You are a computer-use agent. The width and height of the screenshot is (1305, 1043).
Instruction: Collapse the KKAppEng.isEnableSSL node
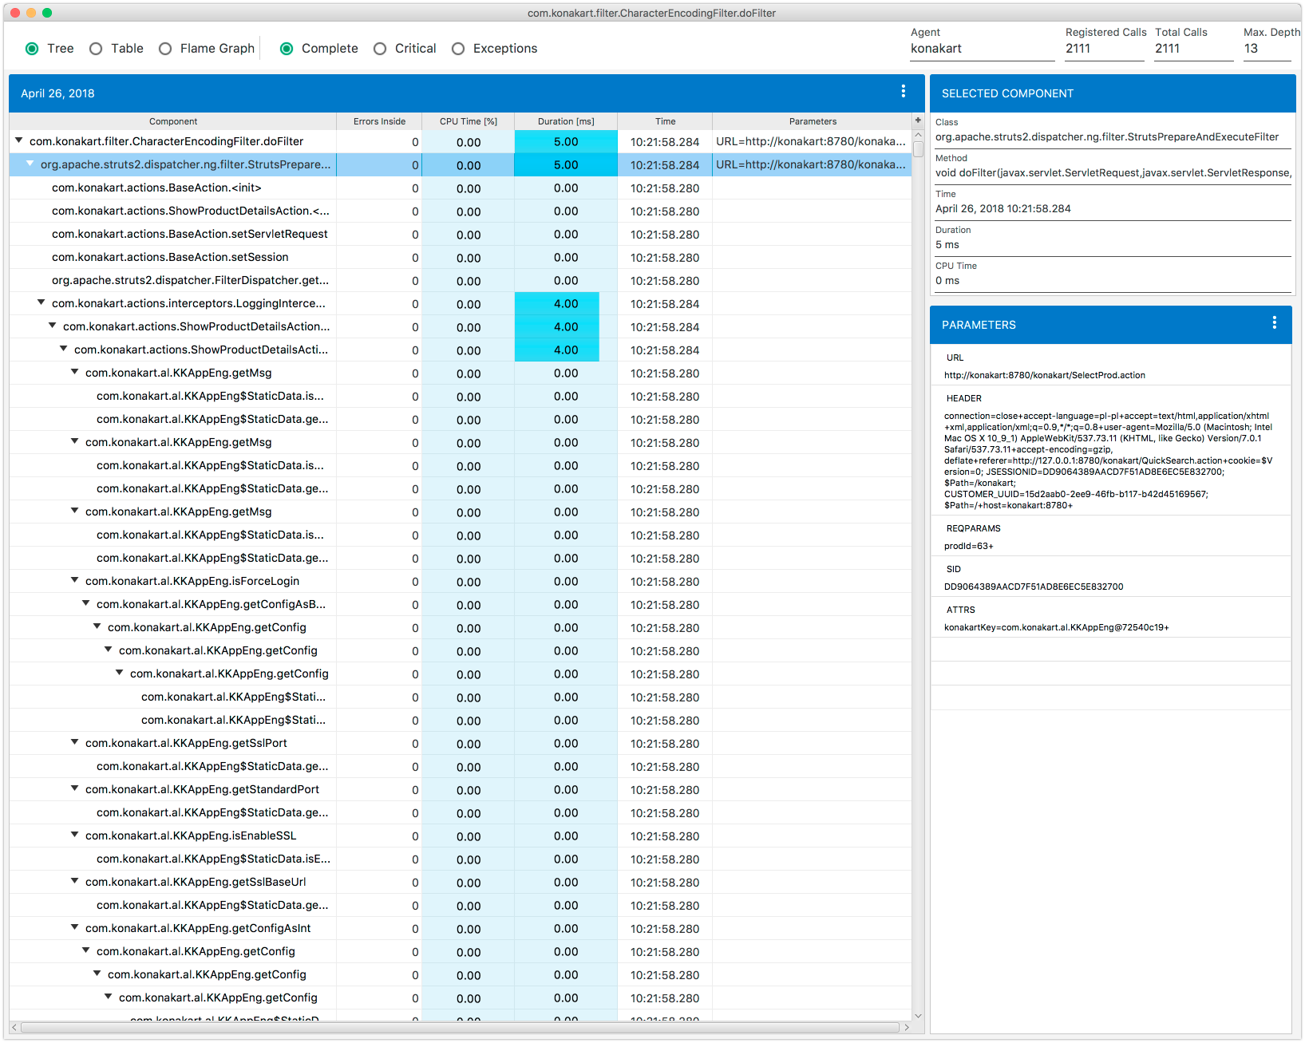click(x=75, y=835)
